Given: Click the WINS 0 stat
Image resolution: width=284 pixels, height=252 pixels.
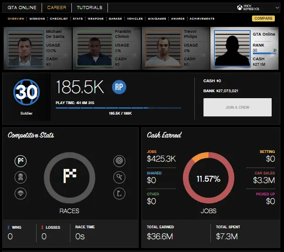Looking at the screenshot, I should pos(15,232).
